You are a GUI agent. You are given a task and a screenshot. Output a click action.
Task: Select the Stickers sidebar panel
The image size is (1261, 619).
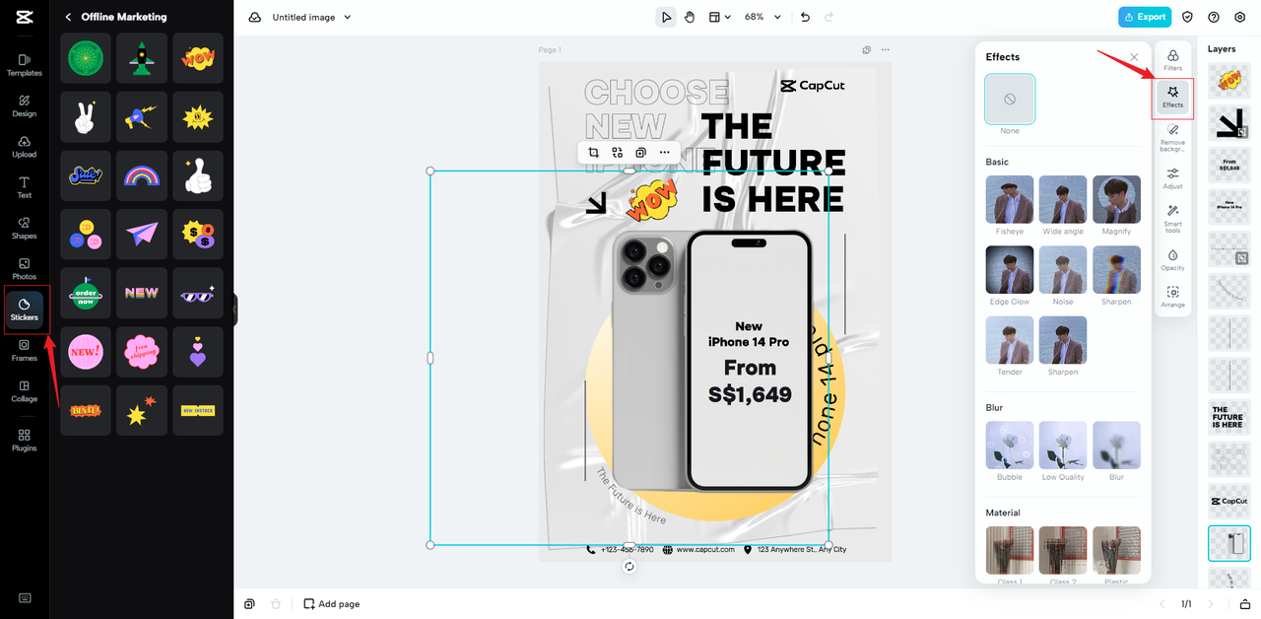point(25,310)
